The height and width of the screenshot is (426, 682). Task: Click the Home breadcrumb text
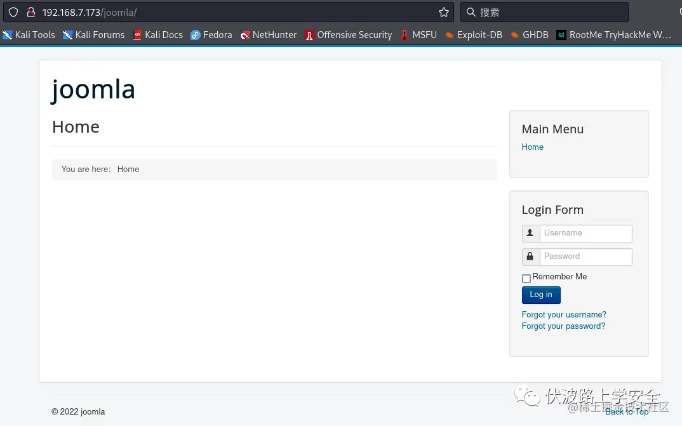coord(128,169)
